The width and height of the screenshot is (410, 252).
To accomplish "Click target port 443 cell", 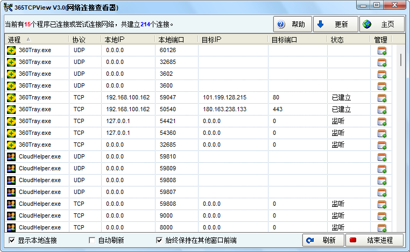I will 278,109.
